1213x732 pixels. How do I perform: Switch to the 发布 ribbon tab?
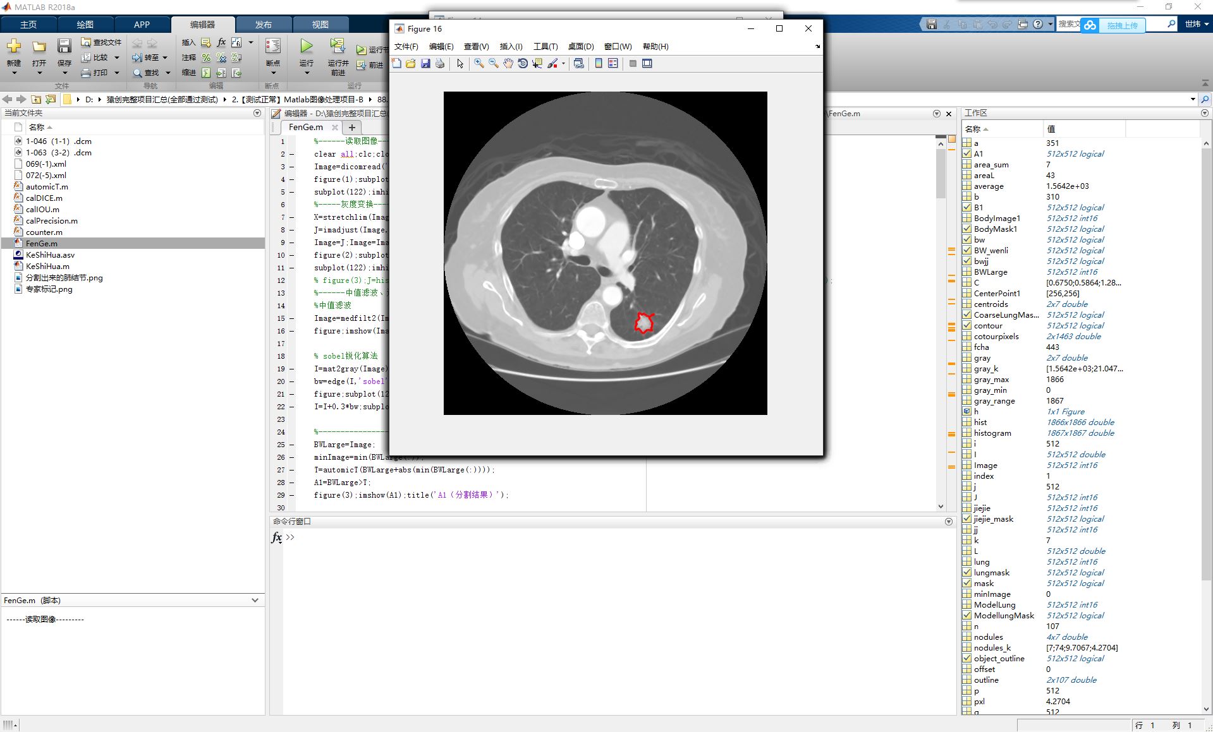(x=264, y=25)
